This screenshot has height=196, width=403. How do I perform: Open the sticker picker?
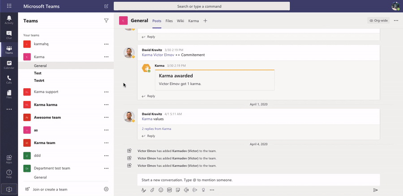click(x=178, y=190)
